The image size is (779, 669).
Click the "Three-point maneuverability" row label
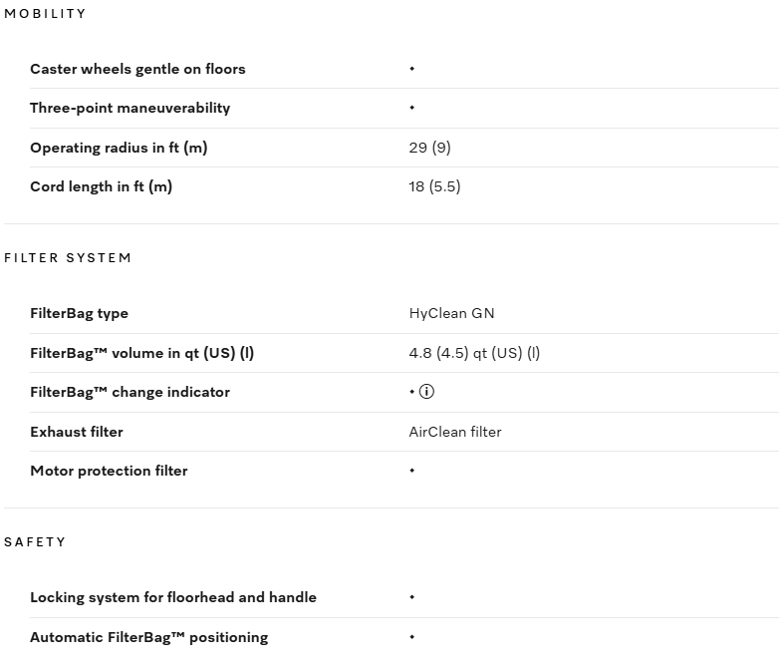(x=130, y=108)
